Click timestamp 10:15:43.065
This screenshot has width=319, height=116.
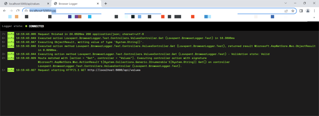pos(26,34)
